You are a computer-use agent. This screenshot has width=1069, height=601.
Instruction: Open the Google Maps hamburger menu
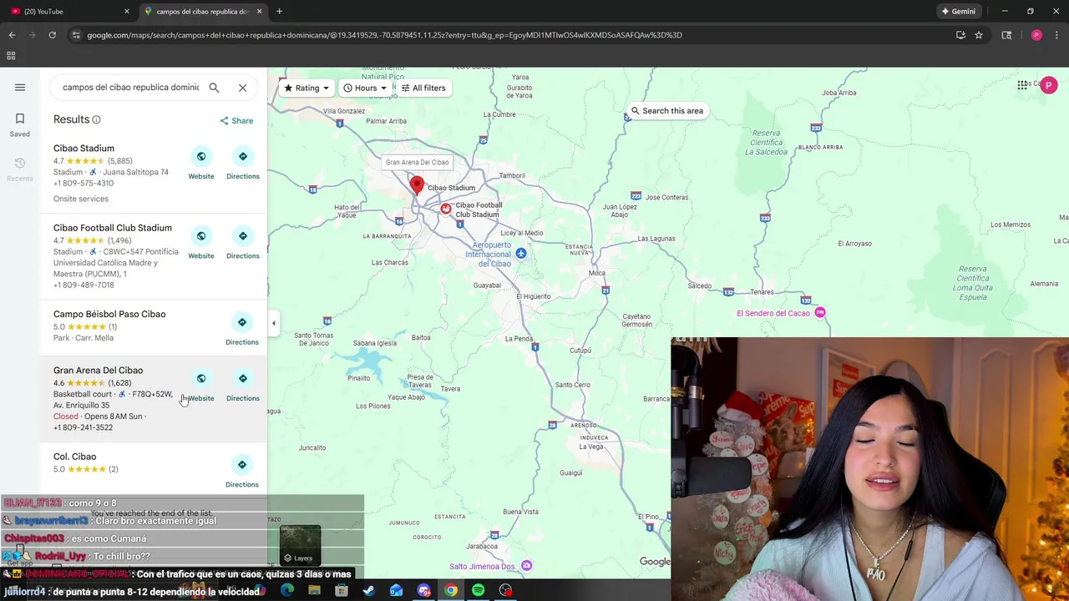point(20,87)
